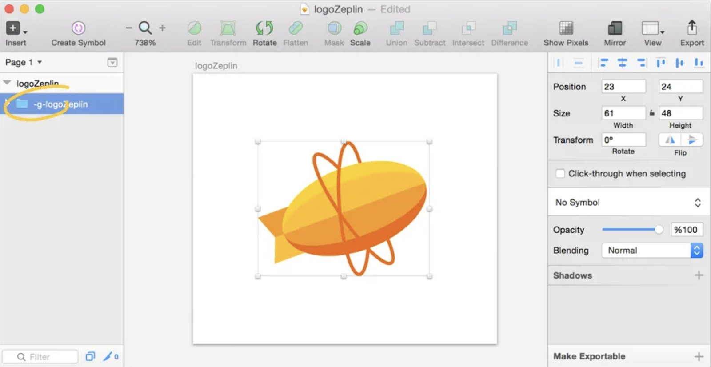This screenshot has width=711, height=367.
Task: Click the Position X field
Action: pos(623,86)
